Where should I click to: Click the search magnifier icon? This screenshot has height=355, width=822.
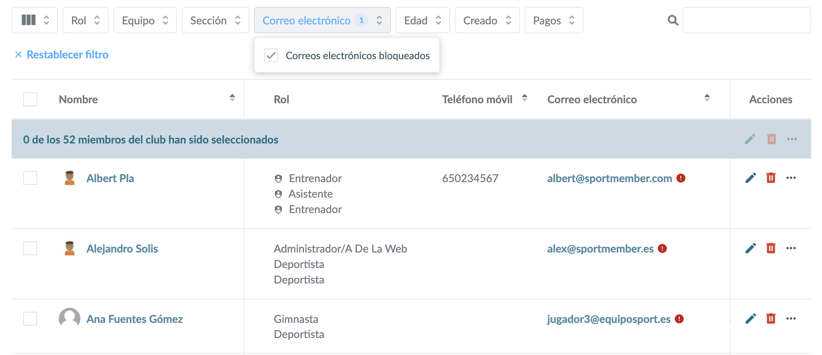(x=673, y=20)
